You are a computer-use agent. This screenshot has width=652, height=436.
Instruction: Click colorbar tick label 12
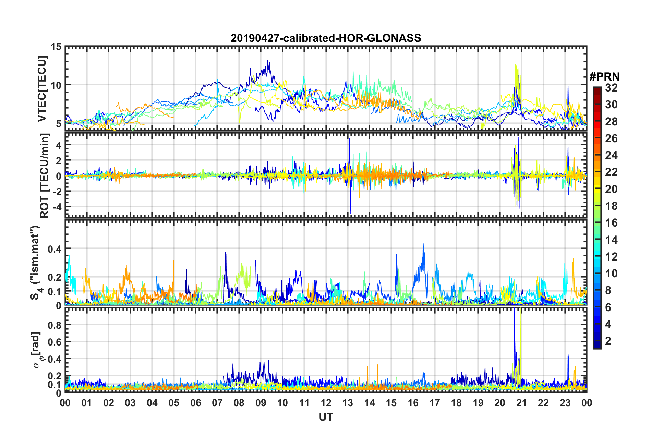611,257
